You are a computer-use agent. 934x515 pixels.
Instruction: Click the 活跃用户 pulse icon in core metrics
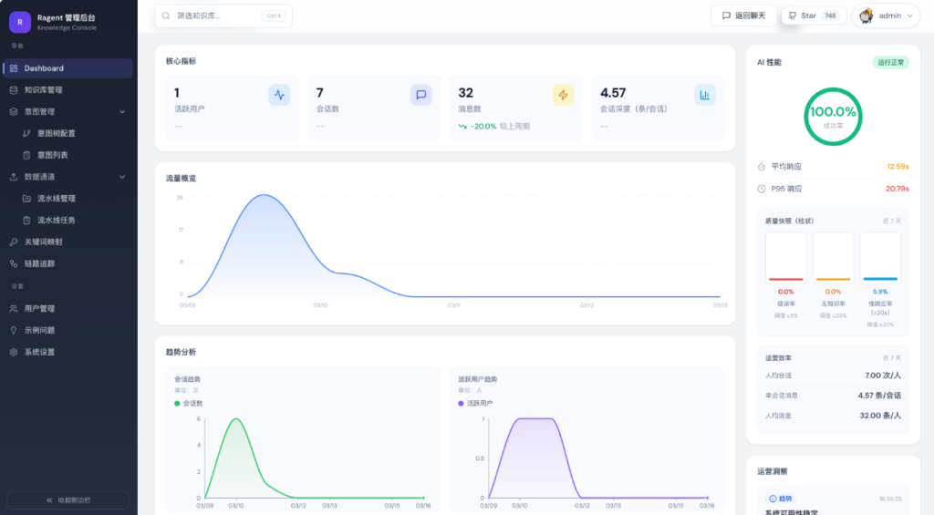point(279,95)
